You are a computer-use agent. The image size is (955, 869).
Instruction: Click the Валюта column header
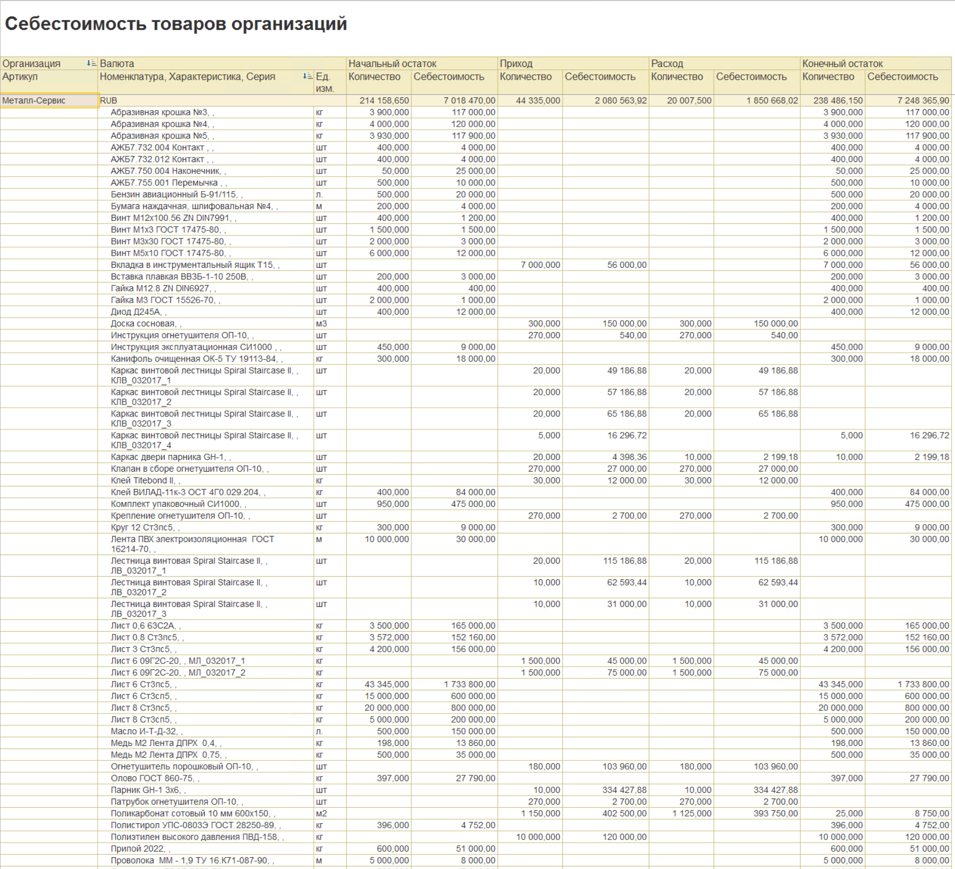(117, 63)
